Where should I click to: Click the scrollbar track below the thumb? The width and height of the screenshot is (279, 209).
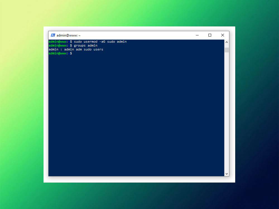point(227,111)
